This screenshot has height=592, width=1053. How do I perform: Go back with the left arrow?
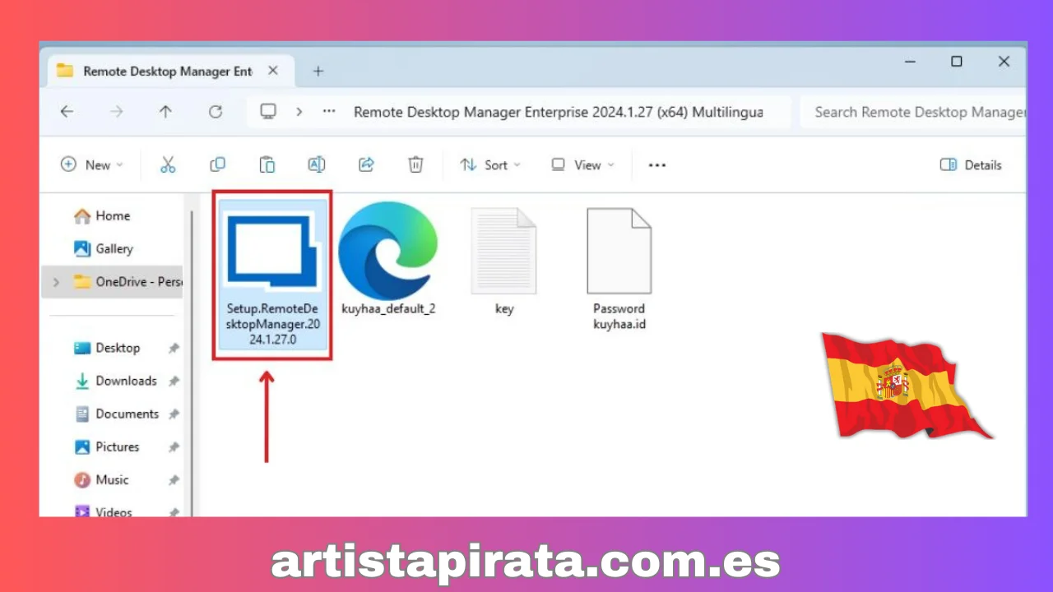[x=67, y=112]
